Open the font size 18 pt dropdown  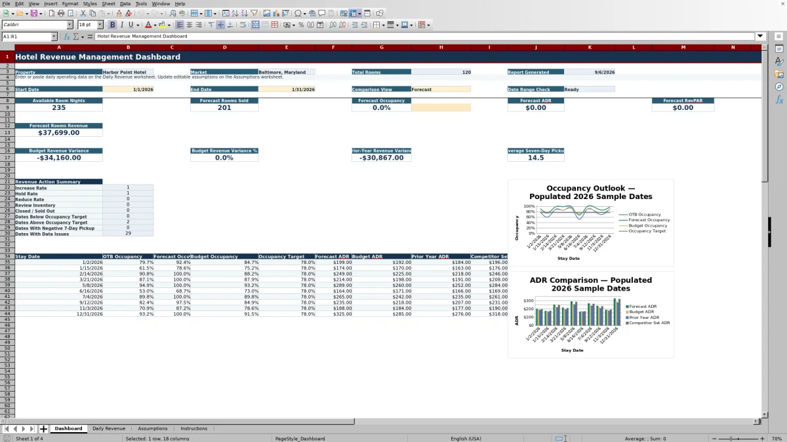coord(100,25)
